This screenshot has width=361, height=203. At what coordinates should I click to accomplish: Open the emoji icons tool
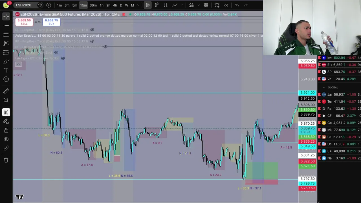tap(6, 79)
